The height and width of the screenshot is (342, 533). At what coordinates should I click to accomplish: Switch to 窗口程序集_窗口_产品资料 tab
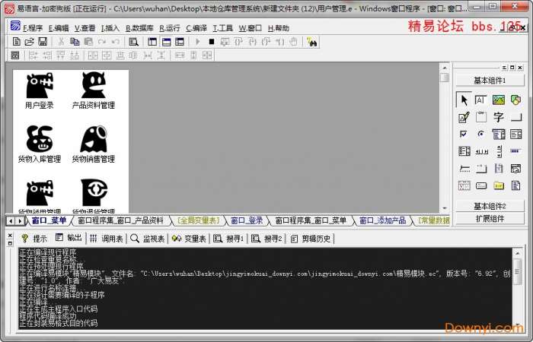[120, 221]
